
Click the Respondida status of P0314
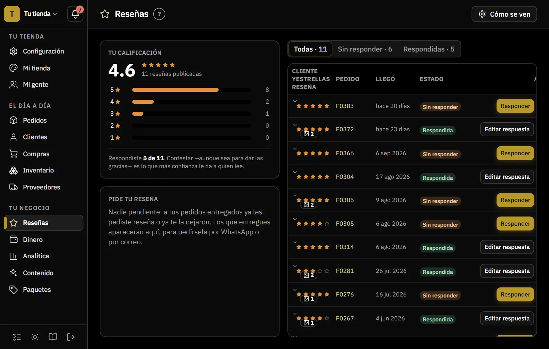(x=438, y=248)
